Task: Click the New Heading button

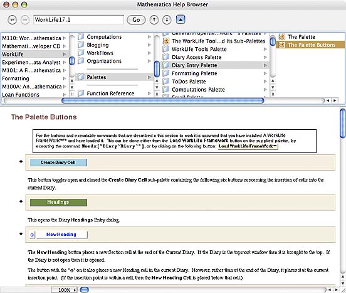Action: (x=61, y=235)
